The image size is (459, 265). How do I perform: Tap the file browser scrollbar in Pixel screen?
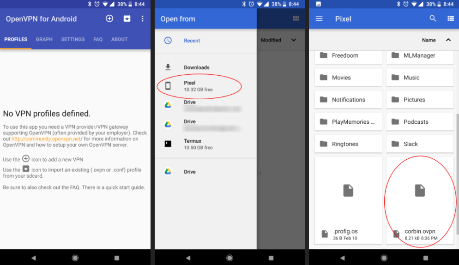click(457, 174)
